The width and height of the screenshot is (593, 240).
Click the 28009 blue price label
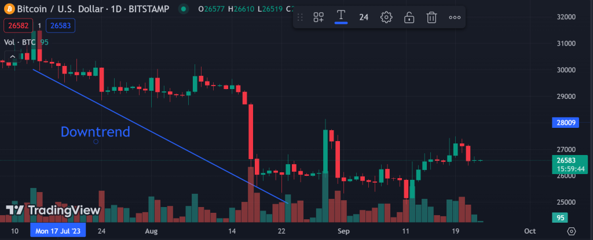coord(565,123)
